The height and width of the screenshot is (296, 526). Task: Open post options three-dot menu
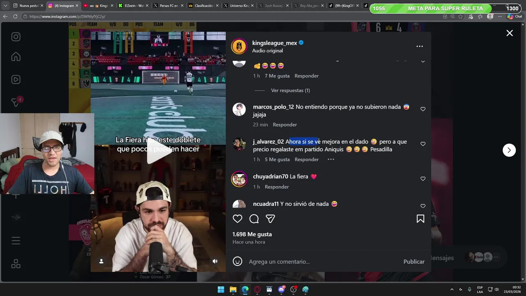tap(420, 46)
